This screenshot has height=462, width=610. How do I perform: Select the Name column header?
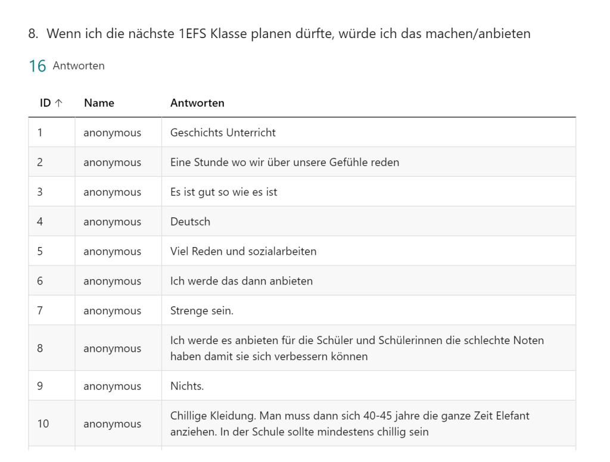click(99, 103)
